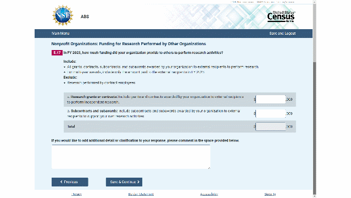The width and height of the screenshot is (351, 198).
Task: Click the scrollbar up arrow
Action: [314, 2]
